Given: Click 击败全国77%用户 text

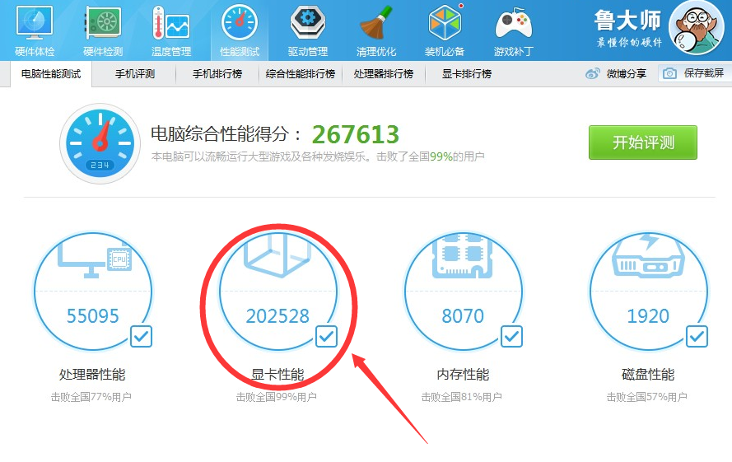Looking at the screenshot, I should click(x=91, y=397).
